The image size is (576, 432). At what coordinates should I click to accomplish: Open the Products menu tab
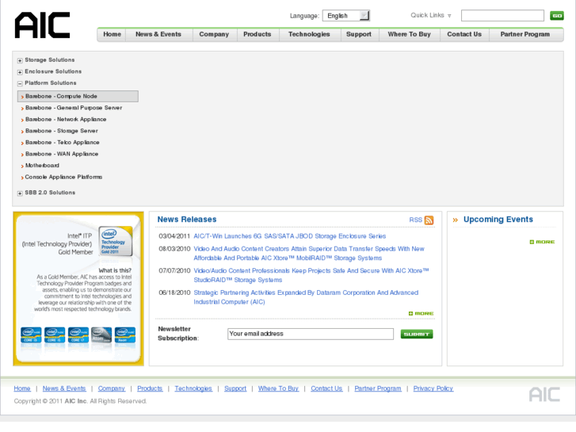[257, 35]
